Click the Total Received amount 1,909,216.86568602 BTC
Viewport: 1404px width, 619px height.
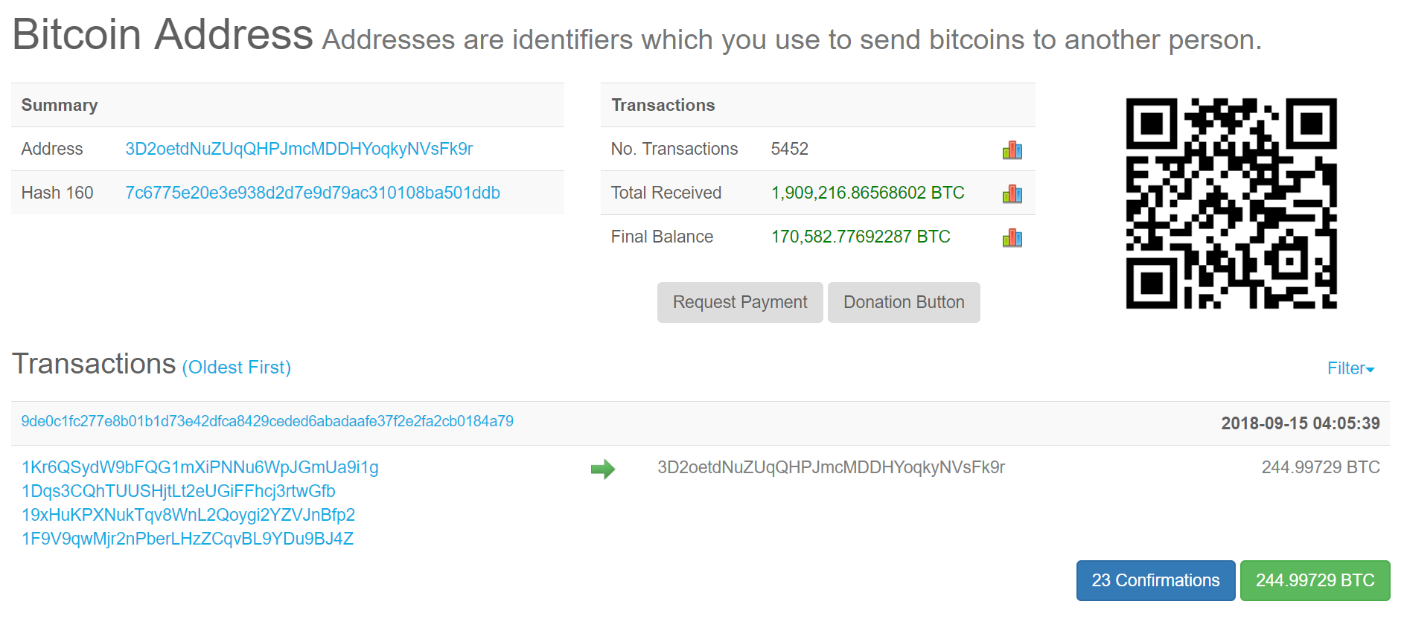(x=868, y=193)
